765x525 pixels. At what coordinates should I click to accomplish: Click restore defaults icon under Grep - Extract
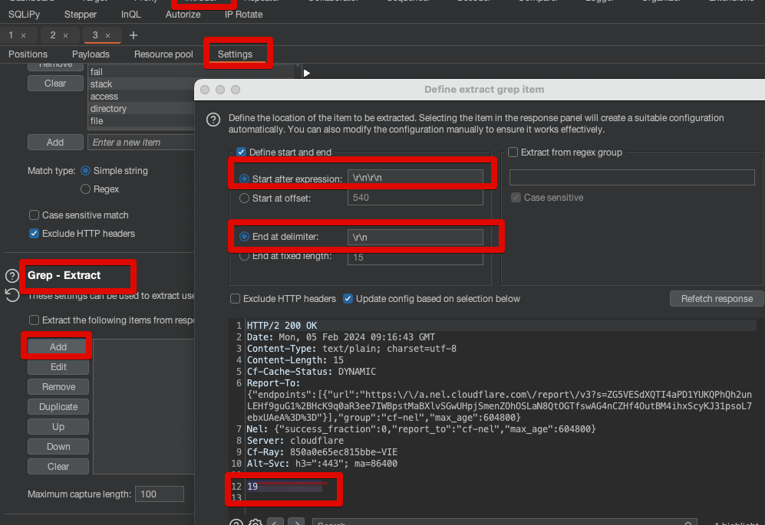coord(12,295)
